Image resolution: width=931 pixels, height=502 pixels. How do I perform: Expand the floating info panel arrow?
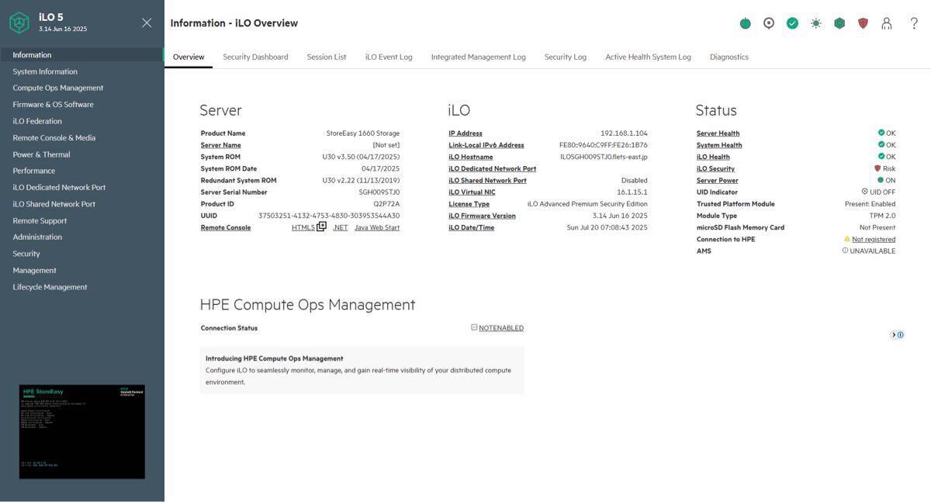[x=894, y=335]
